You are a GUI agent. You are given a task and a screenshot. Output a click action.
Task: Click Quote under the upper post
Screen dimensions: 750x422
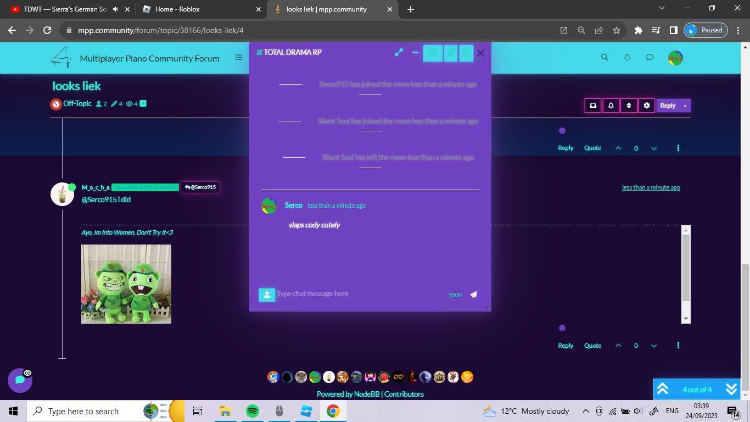[x=592, y=148]
